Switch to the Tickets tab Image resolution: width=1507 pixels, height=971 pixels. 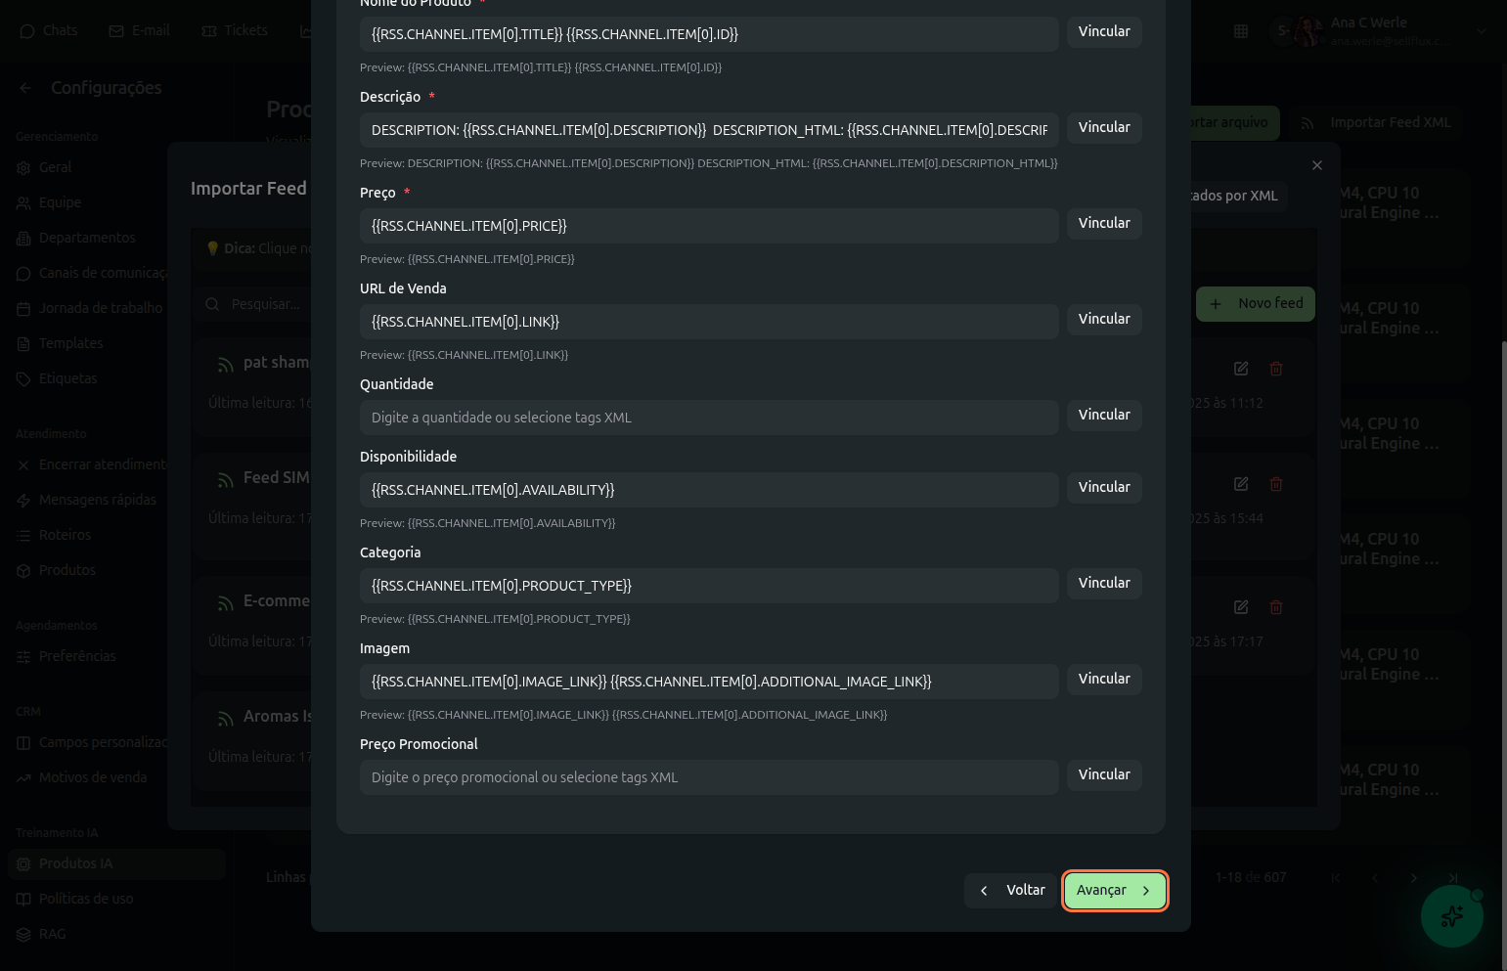coord(235,31)
